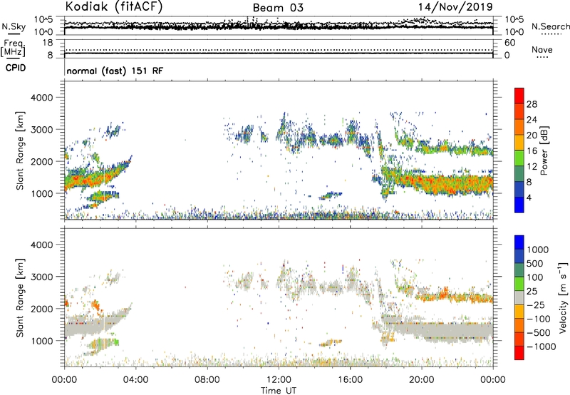Screen dimensions: 570x395
Task: Click 'Slant Range [km]' label of power panel
Action: (x=20, y=150)
